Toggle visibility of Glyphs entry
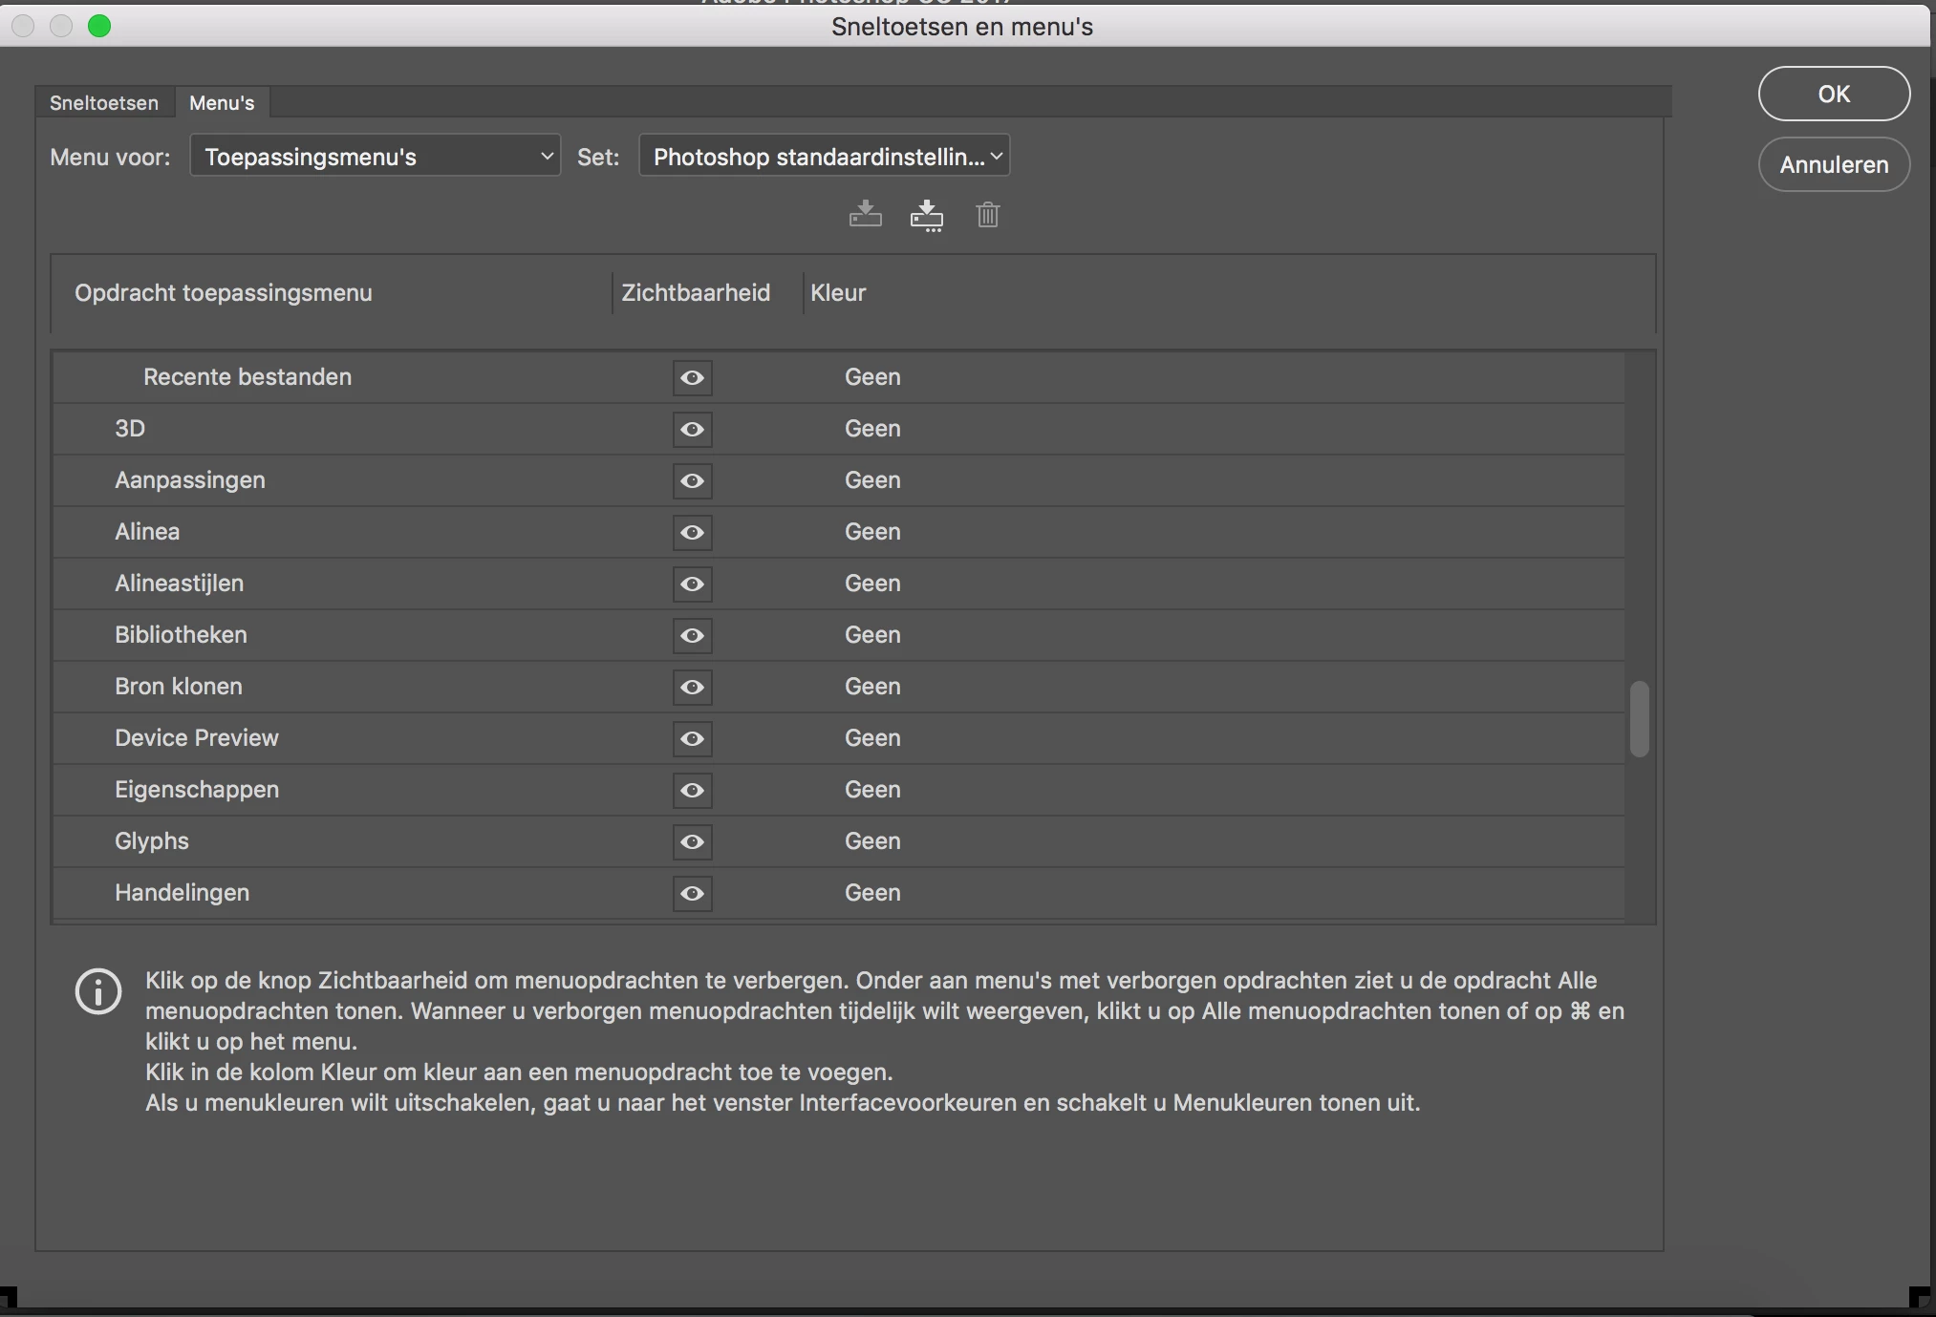Image resolution: width=1936 pixels, height=1317 pixels. pos(692,842)
